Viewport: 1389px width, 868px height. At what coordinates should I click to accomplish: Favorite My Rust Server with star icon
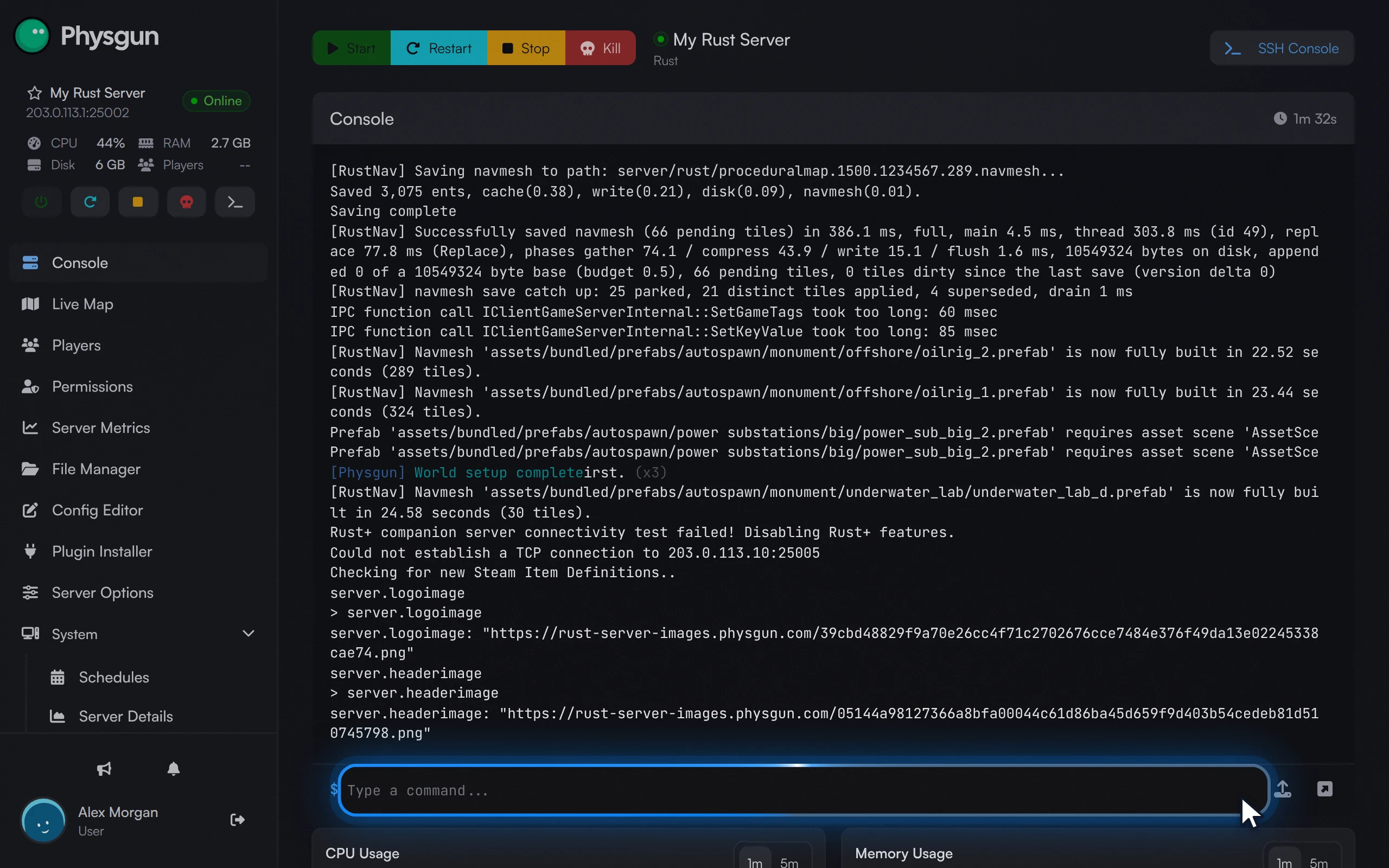pos(34,93)
